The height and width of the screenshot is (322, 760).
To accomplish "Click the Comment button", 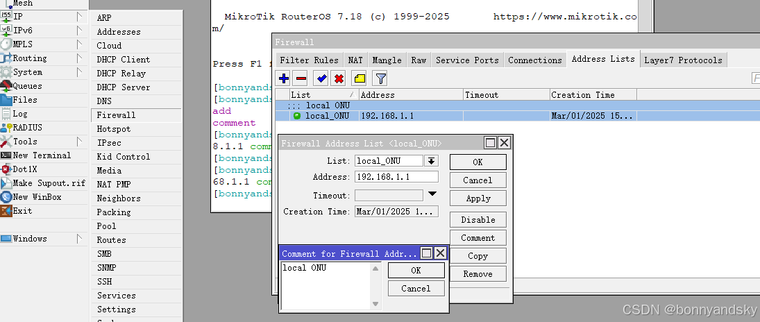I will click(478, 237).
